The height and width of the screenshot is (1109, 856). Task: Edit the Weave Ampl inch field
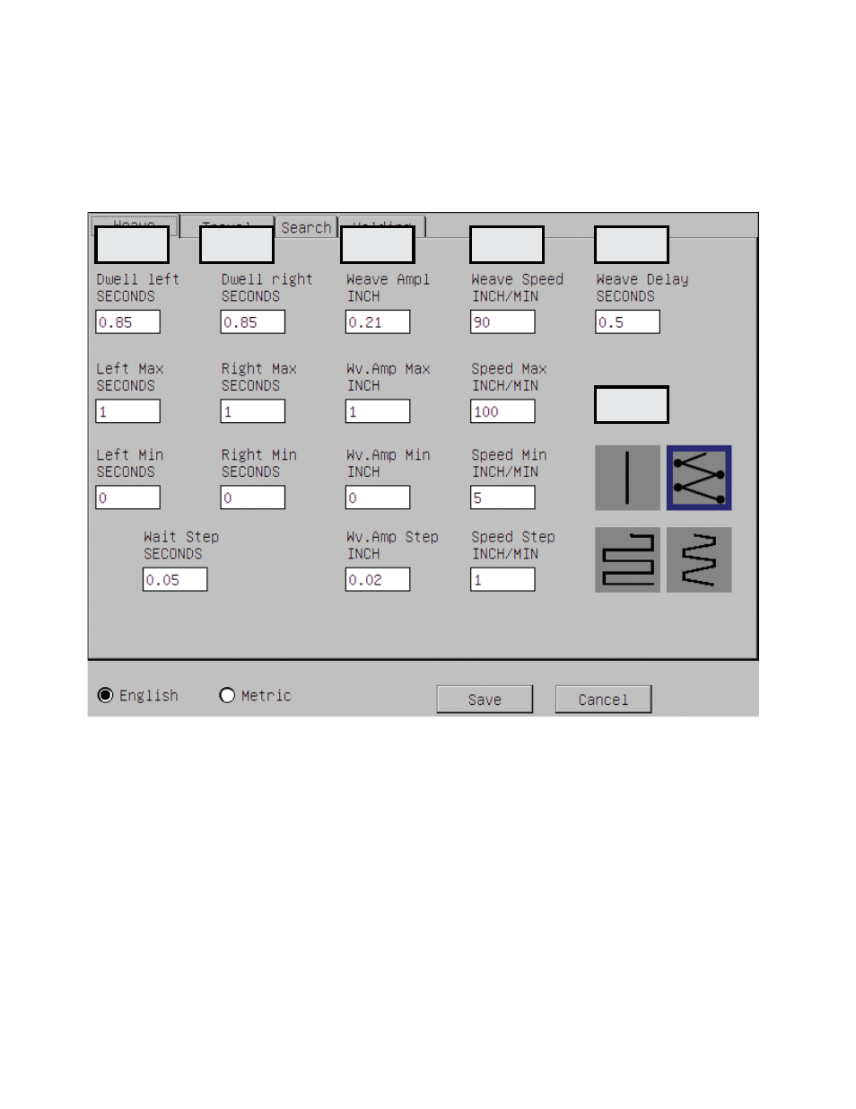pyautogui.click(x=378, y=321)
